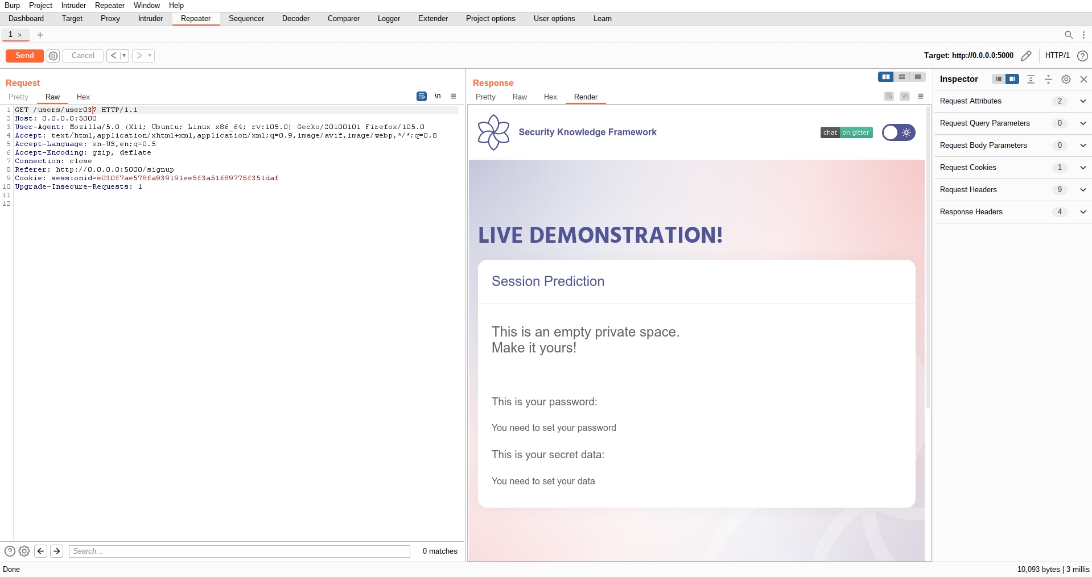
Task: Open the Intruder menu in menu bar
Action: point(73,5)
